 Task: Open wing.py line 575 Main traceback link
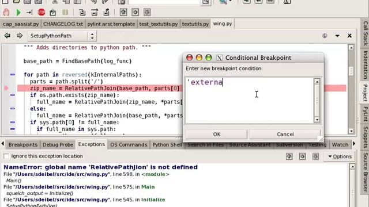tap(79, 187)
